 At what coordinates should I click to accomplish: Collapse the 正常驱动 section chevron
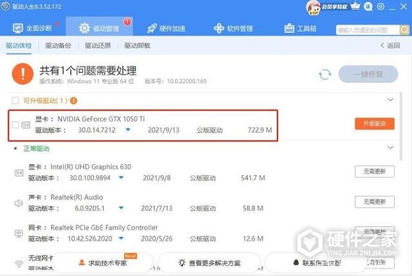coord(390,148)
